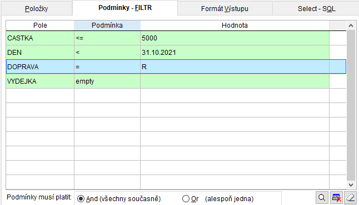Click the condition cell 'empty' for VYDEJKA

[x=107, y=81]
